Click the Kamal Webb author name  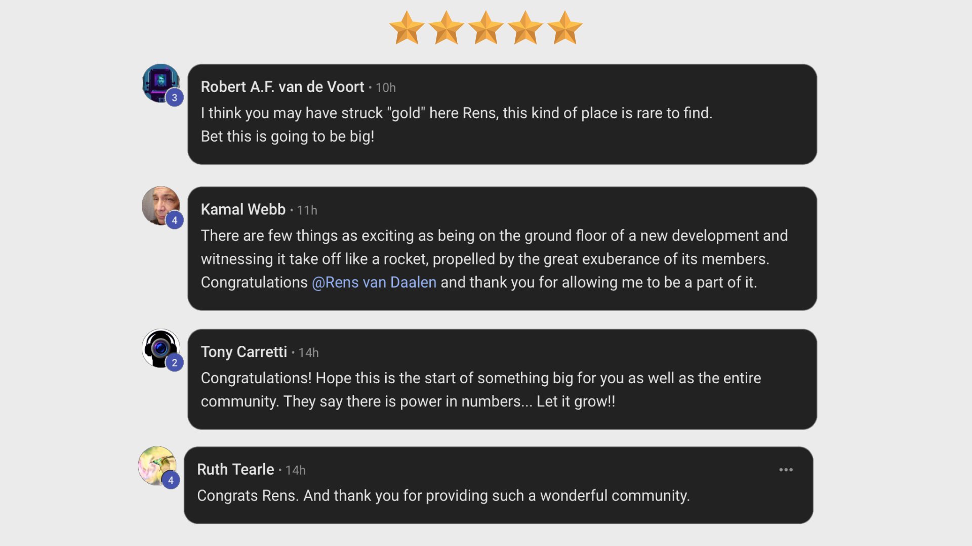(x=243, y=209)
